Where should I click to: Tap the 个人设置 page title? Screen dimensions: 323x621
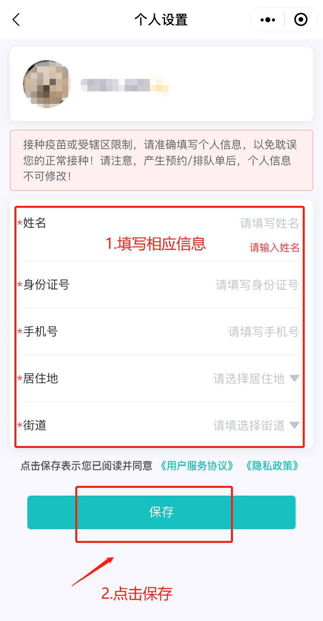[x=161, y=20]
